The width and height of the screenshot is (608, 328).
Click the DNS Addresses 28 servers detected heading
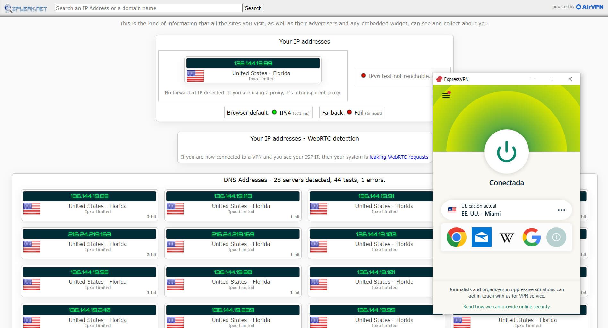tap(304, 180)
